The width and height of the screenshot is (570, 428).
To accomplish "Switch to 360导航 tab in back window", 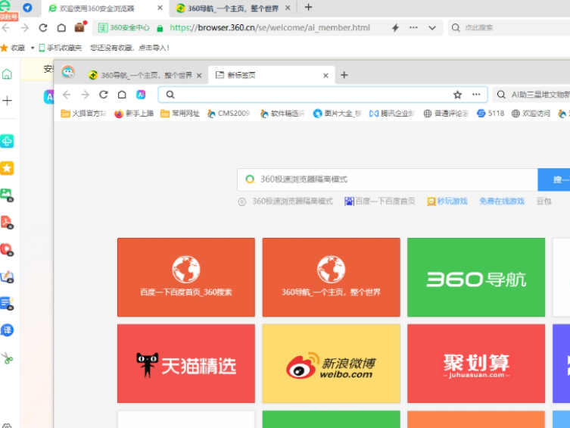I will (x=232, y=8).
